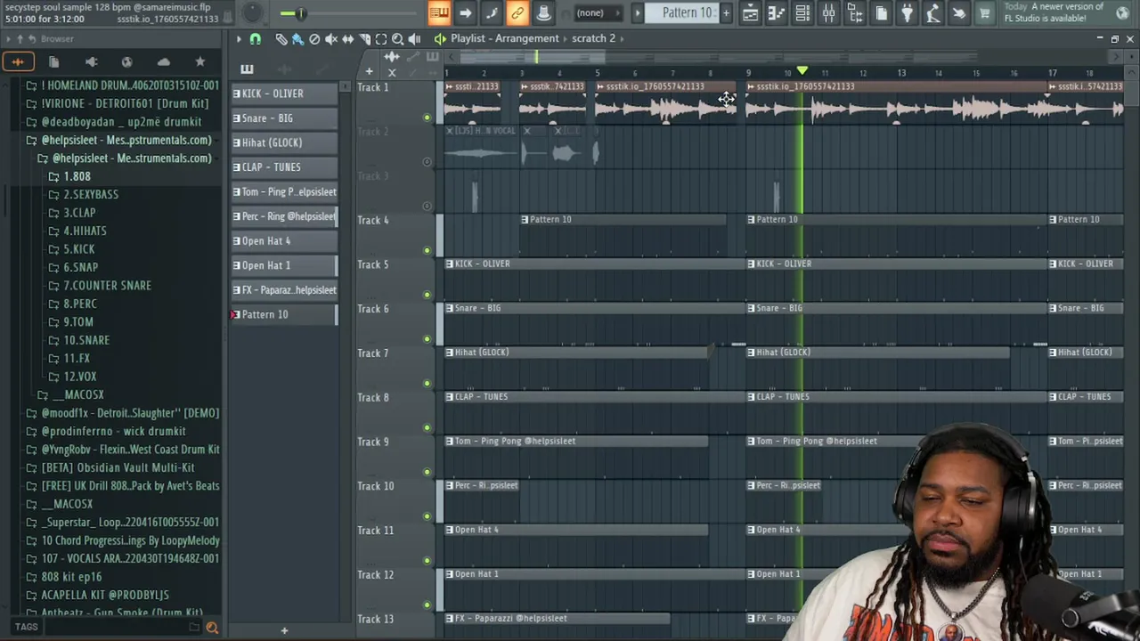Viewport: 1140px width, 641px height.
Task: Select KICK - OLIVER in pattern picker
Action: 285,93
